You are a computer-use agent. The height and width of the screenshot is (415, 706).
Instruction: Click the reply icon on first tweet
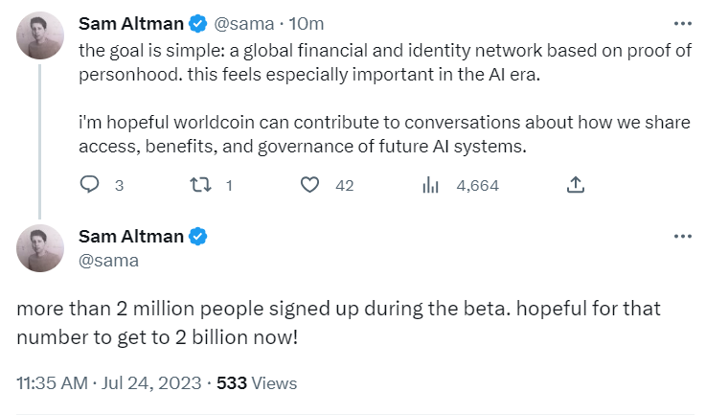point(89,185)
